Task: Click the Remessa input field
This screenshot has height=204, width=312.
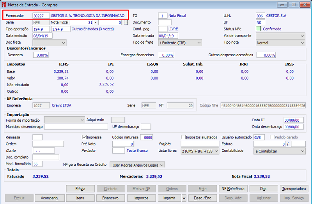Action: [37, 137]
